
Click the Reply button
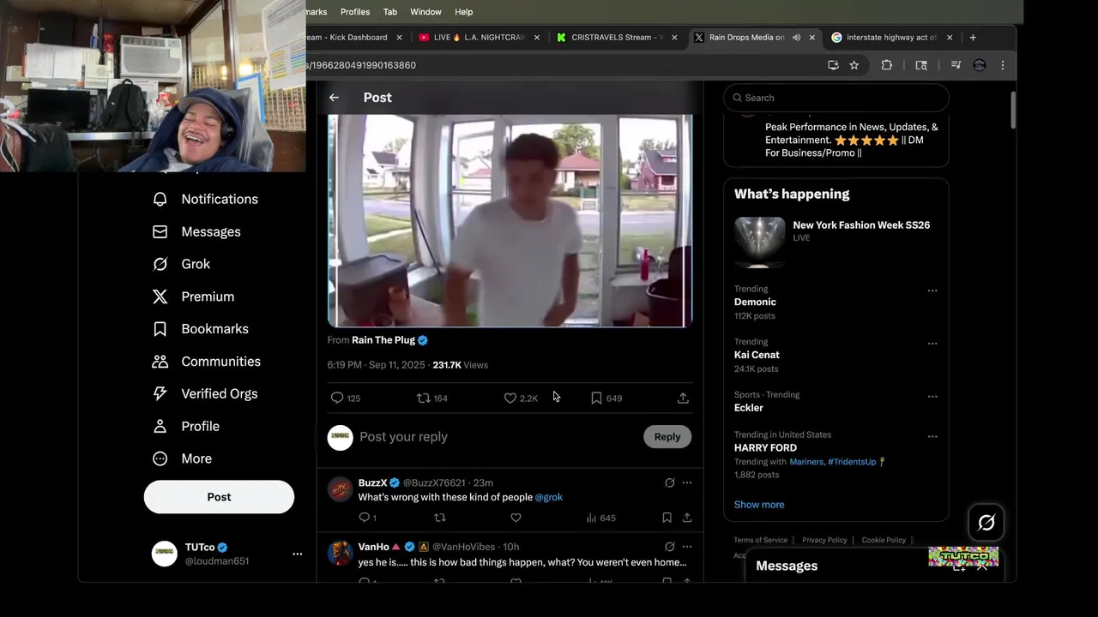click(x=667, y=437)
